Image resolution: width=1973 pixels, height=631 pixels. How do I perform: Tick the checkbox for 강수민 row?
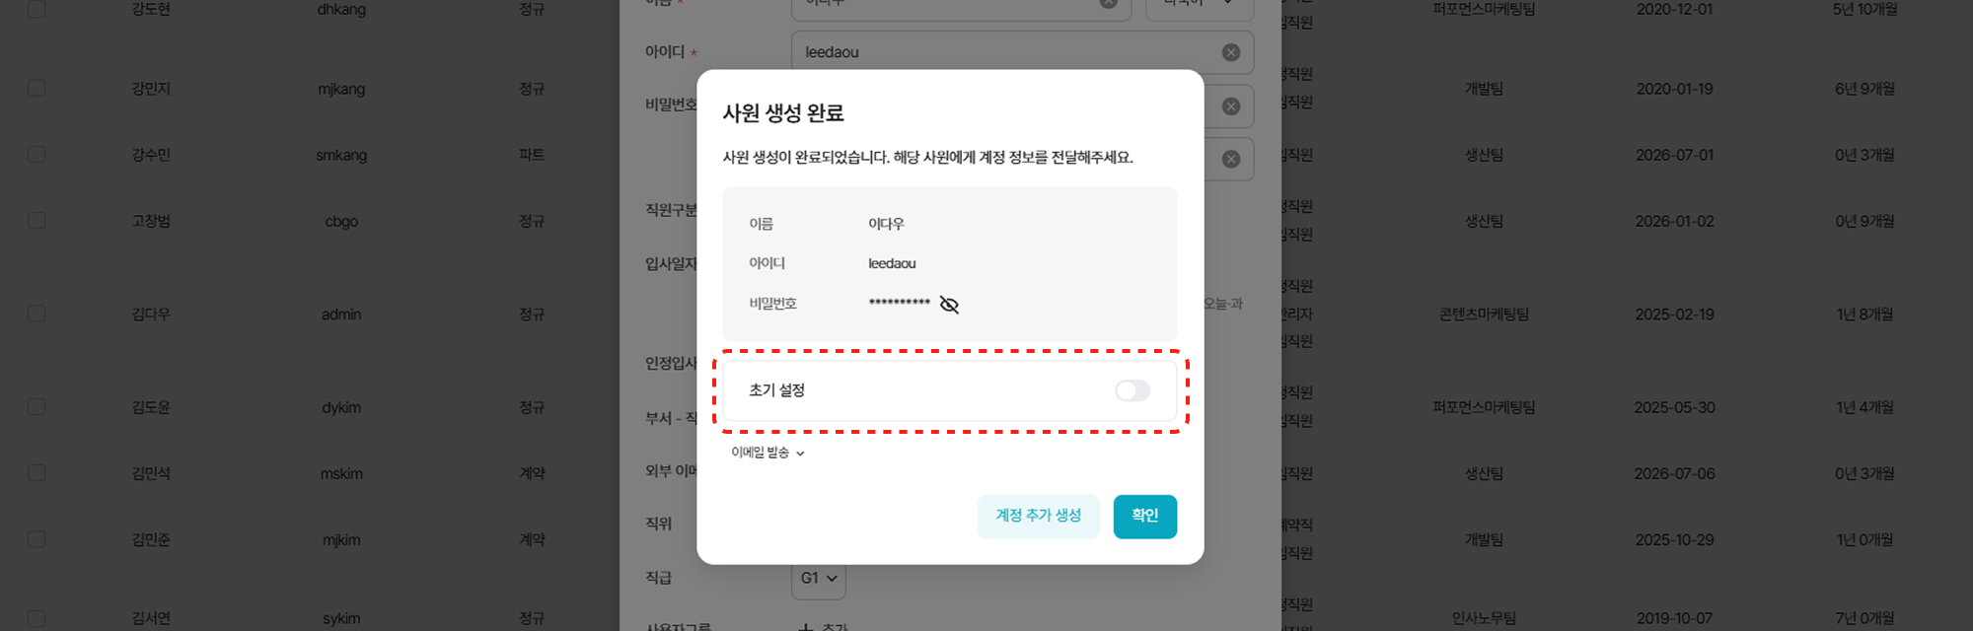coord(37,155)
